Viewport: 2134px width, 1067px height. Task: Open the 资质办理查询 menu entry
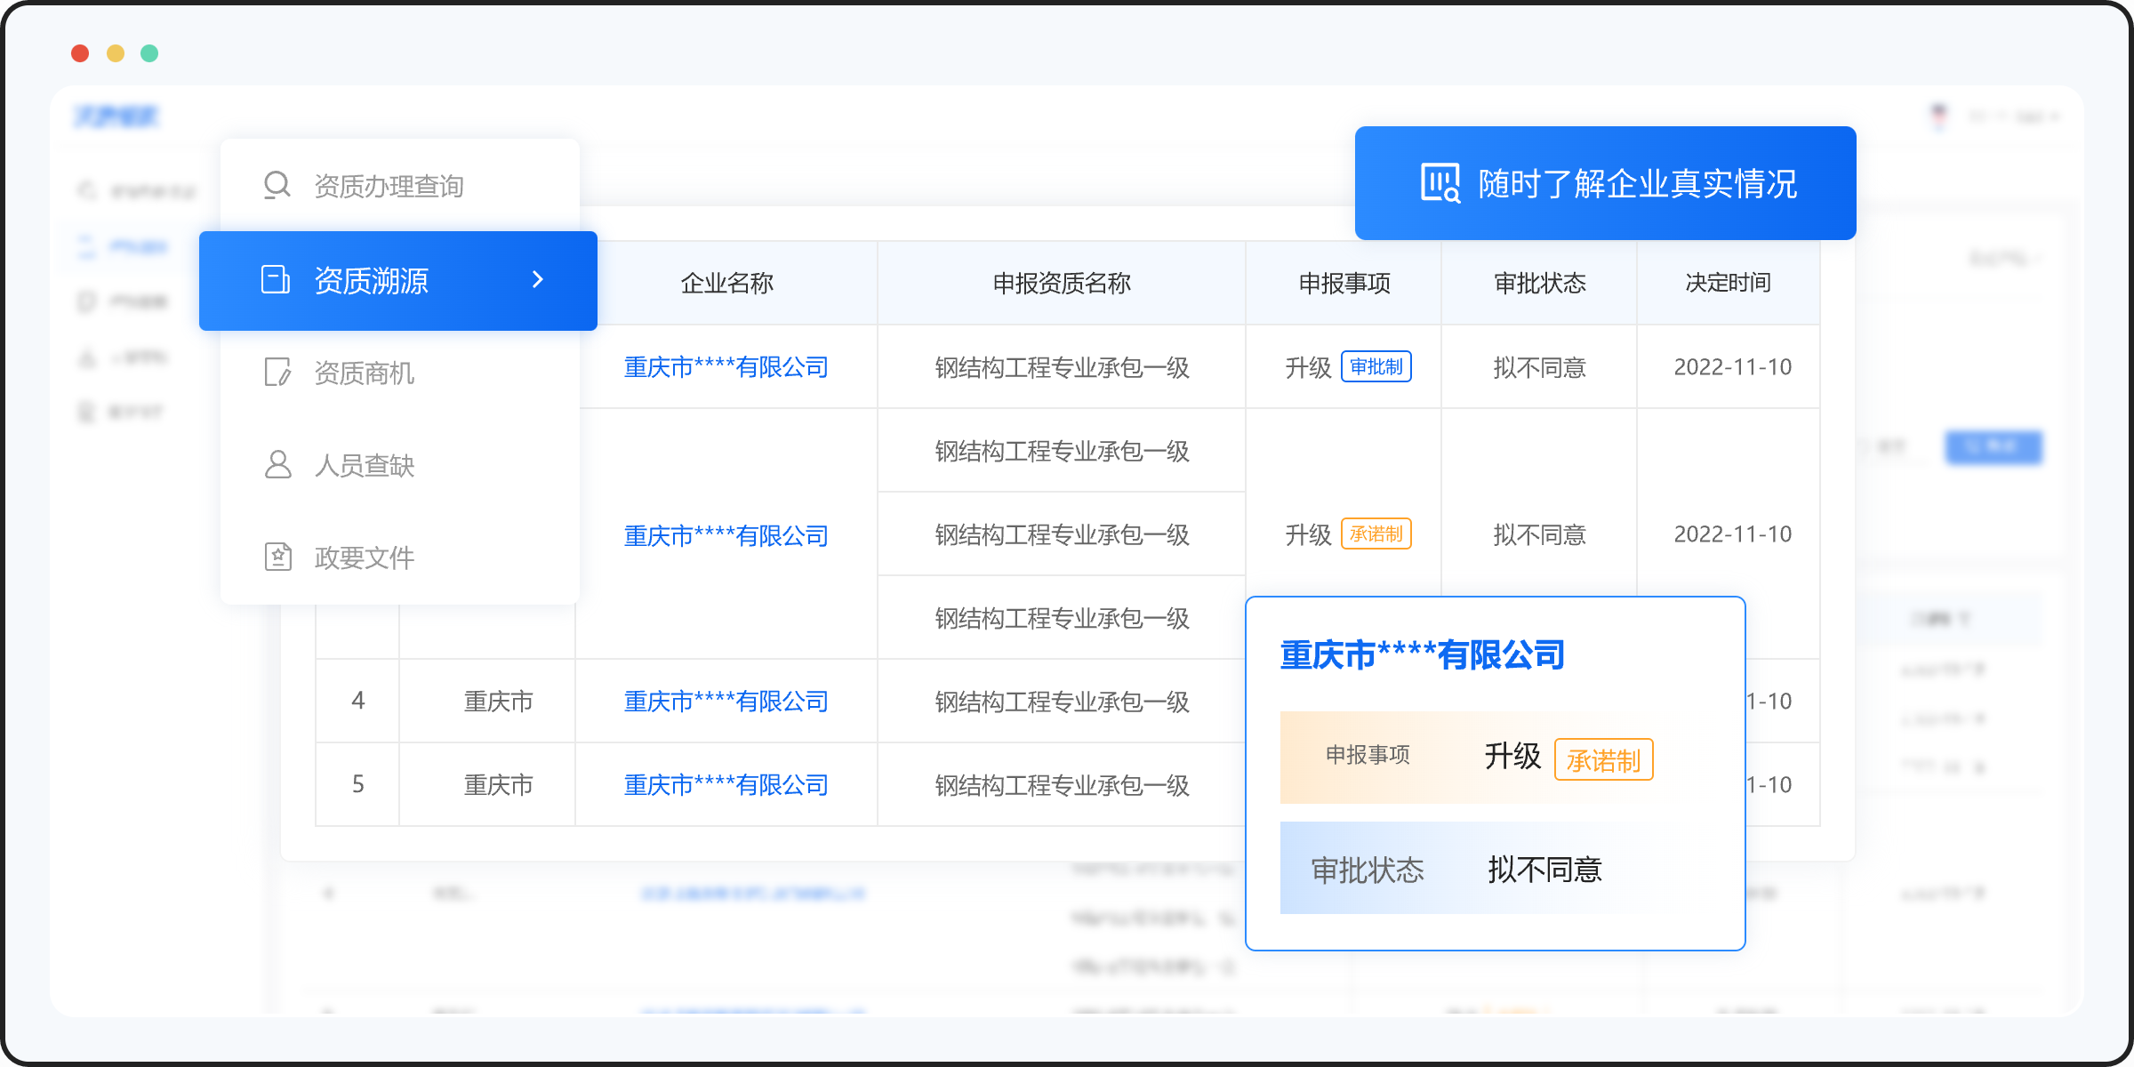400,186
